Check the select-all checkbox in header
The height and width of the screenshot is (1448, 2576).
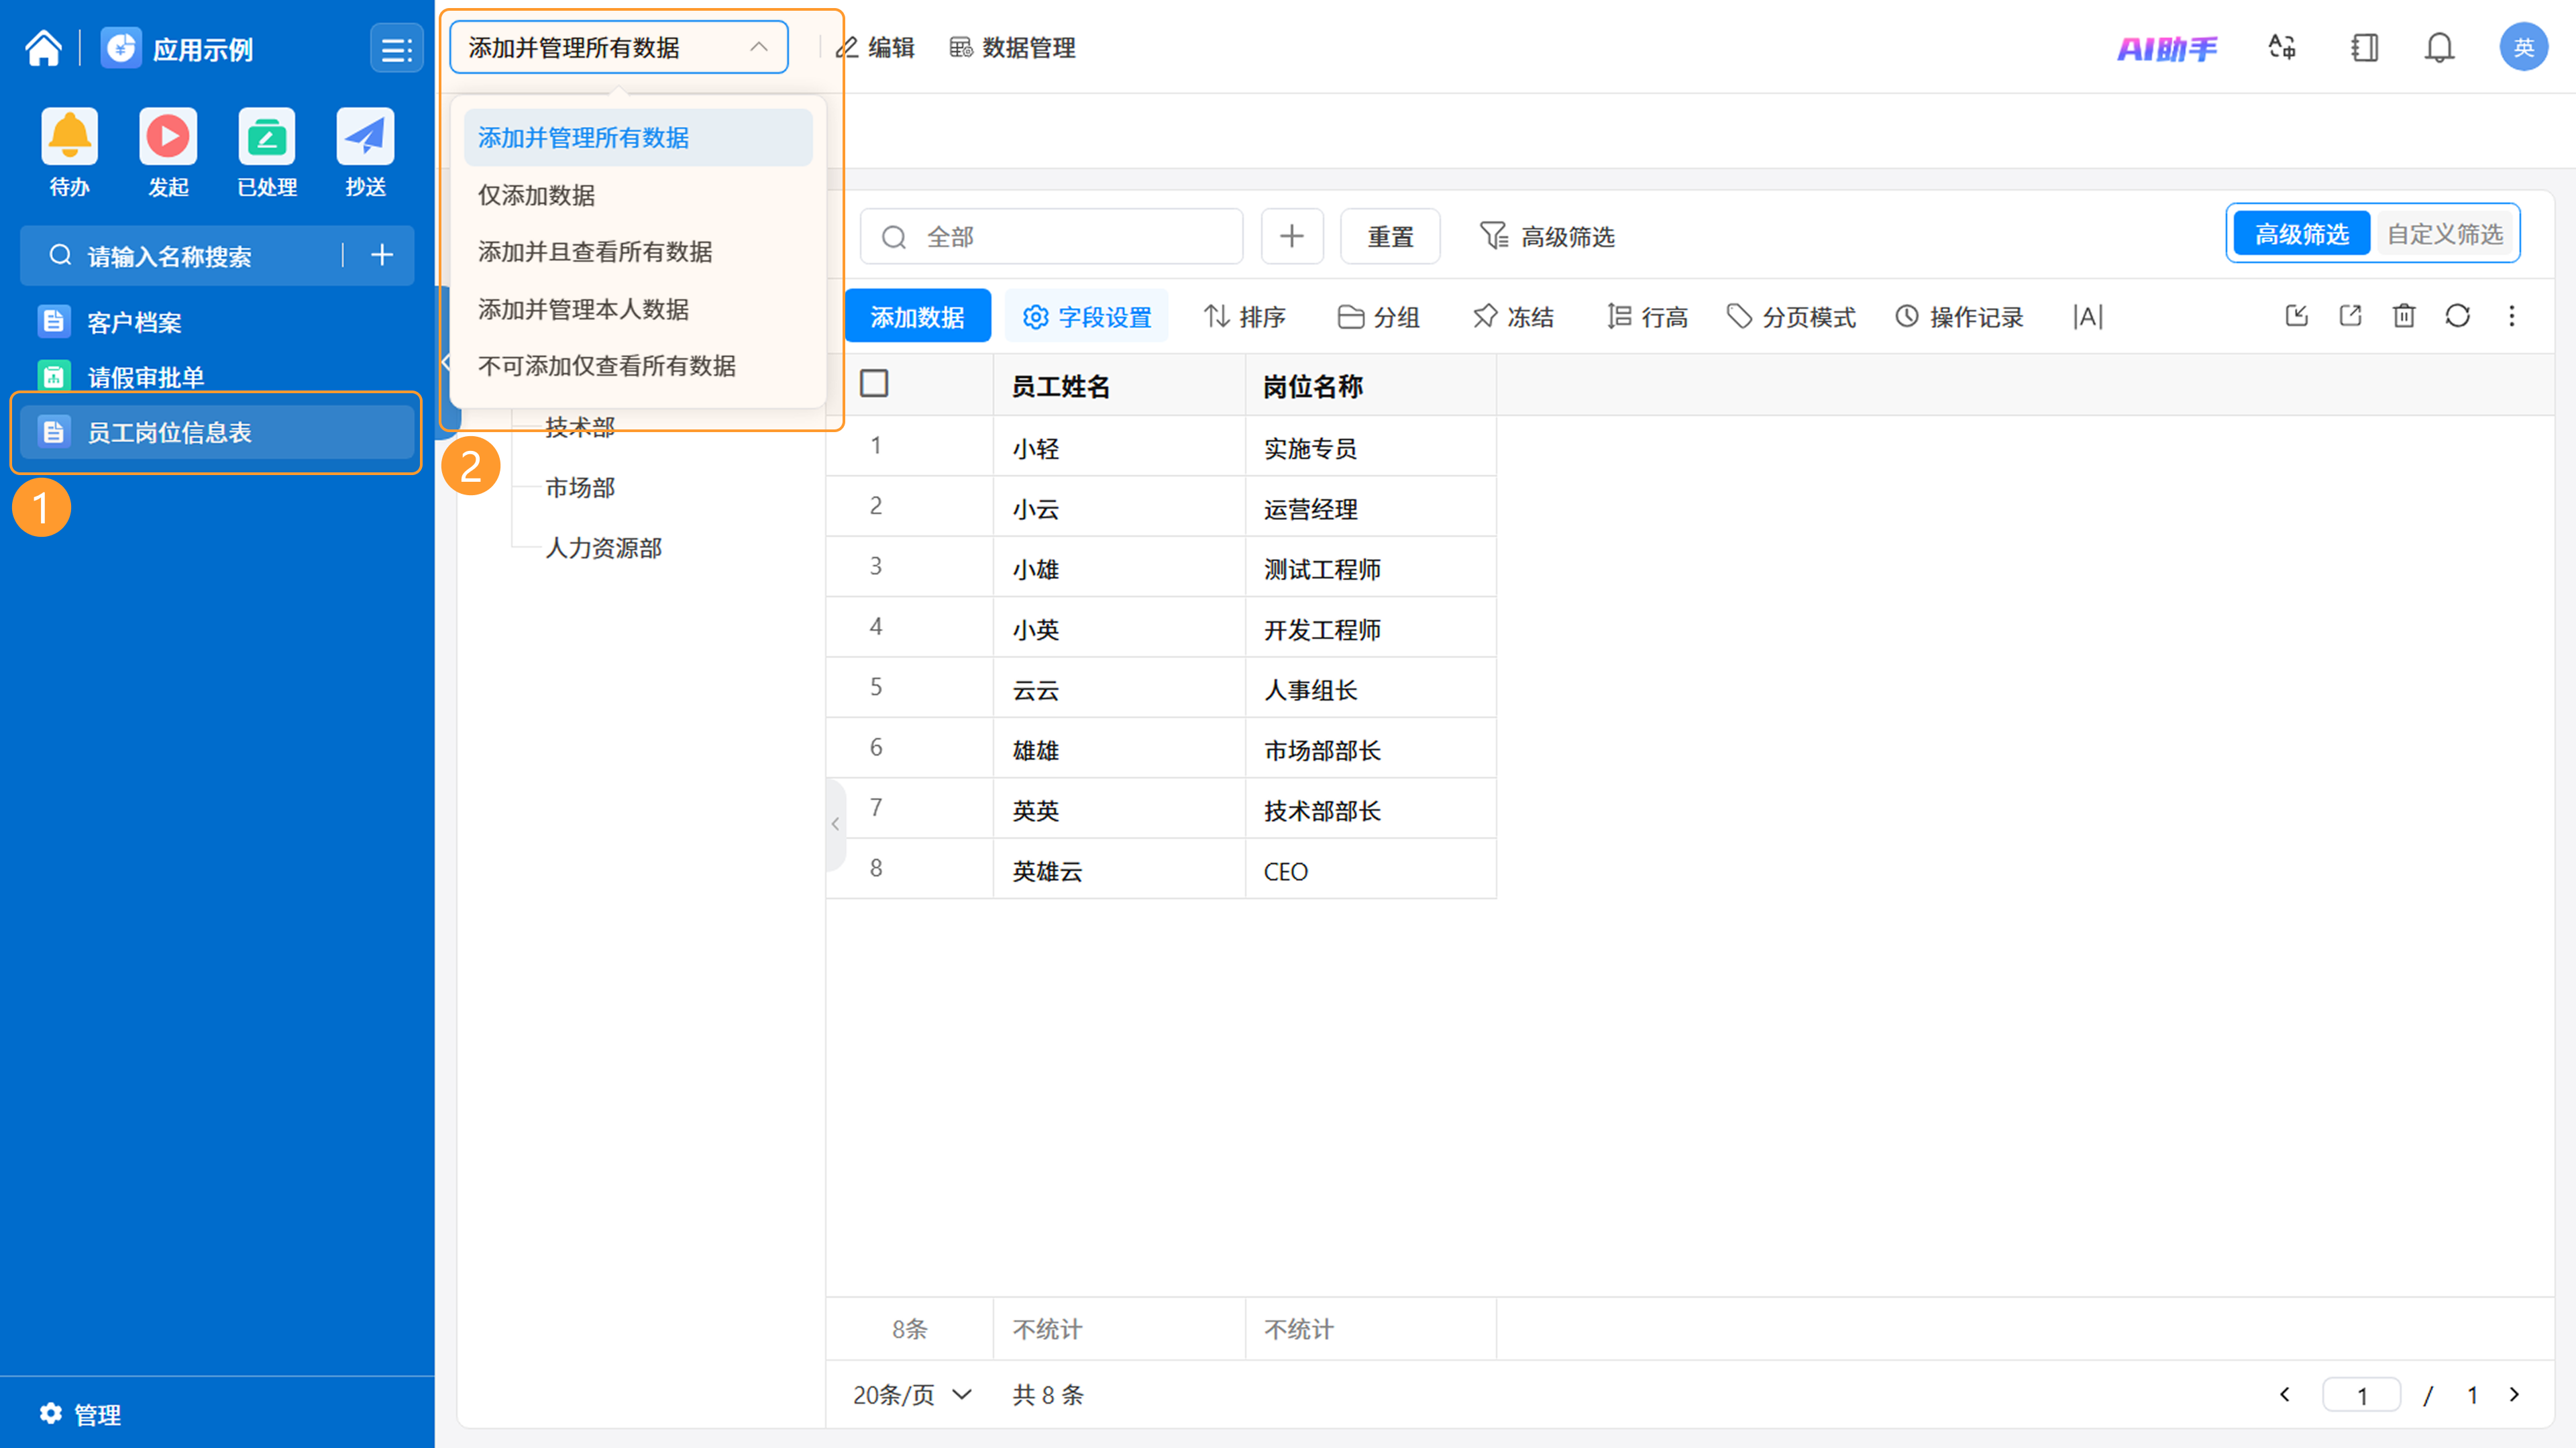tap(874, 384)
